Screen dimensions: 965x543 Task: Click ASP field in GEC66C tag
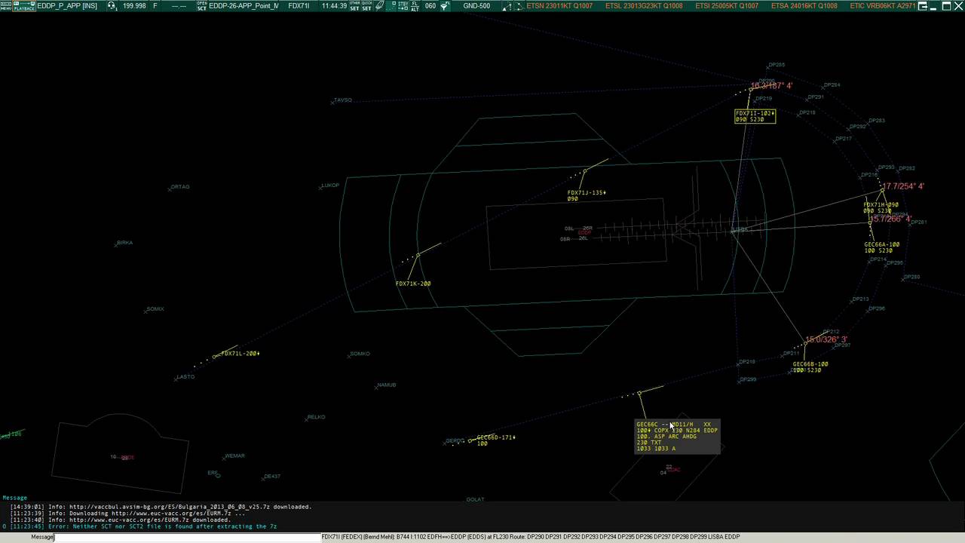tap(660, 437)
